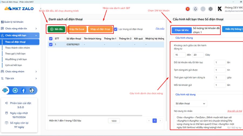Go to page 1 in pagination

pyautogui.click(x=154, y=121)
